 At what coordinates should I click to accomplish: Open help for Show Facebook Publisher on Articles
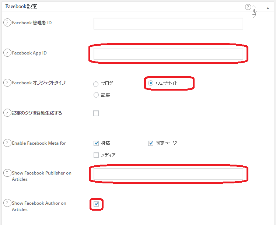(7, 173)
